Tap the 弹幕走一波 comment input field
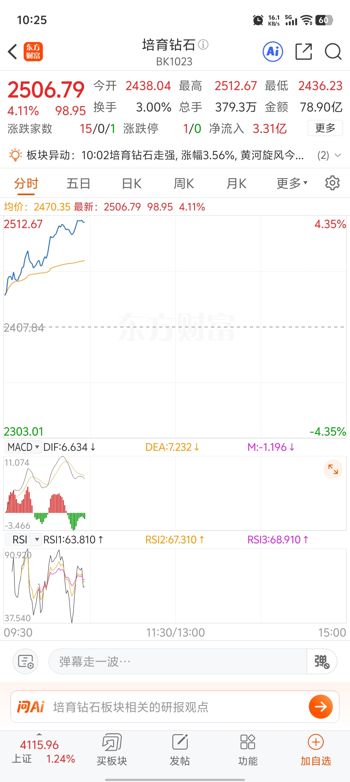Viewport: 350px width, 782px height. point(178,661)
